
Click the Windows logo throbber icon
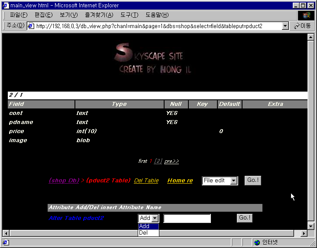point(306,15)
